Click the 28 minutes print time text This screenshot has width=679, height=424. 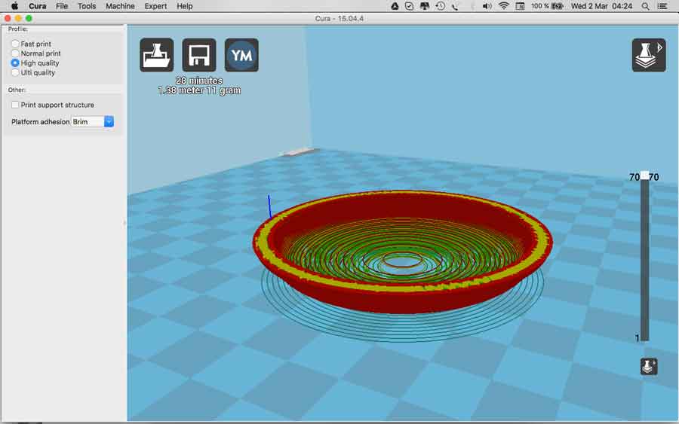(198, 81)
